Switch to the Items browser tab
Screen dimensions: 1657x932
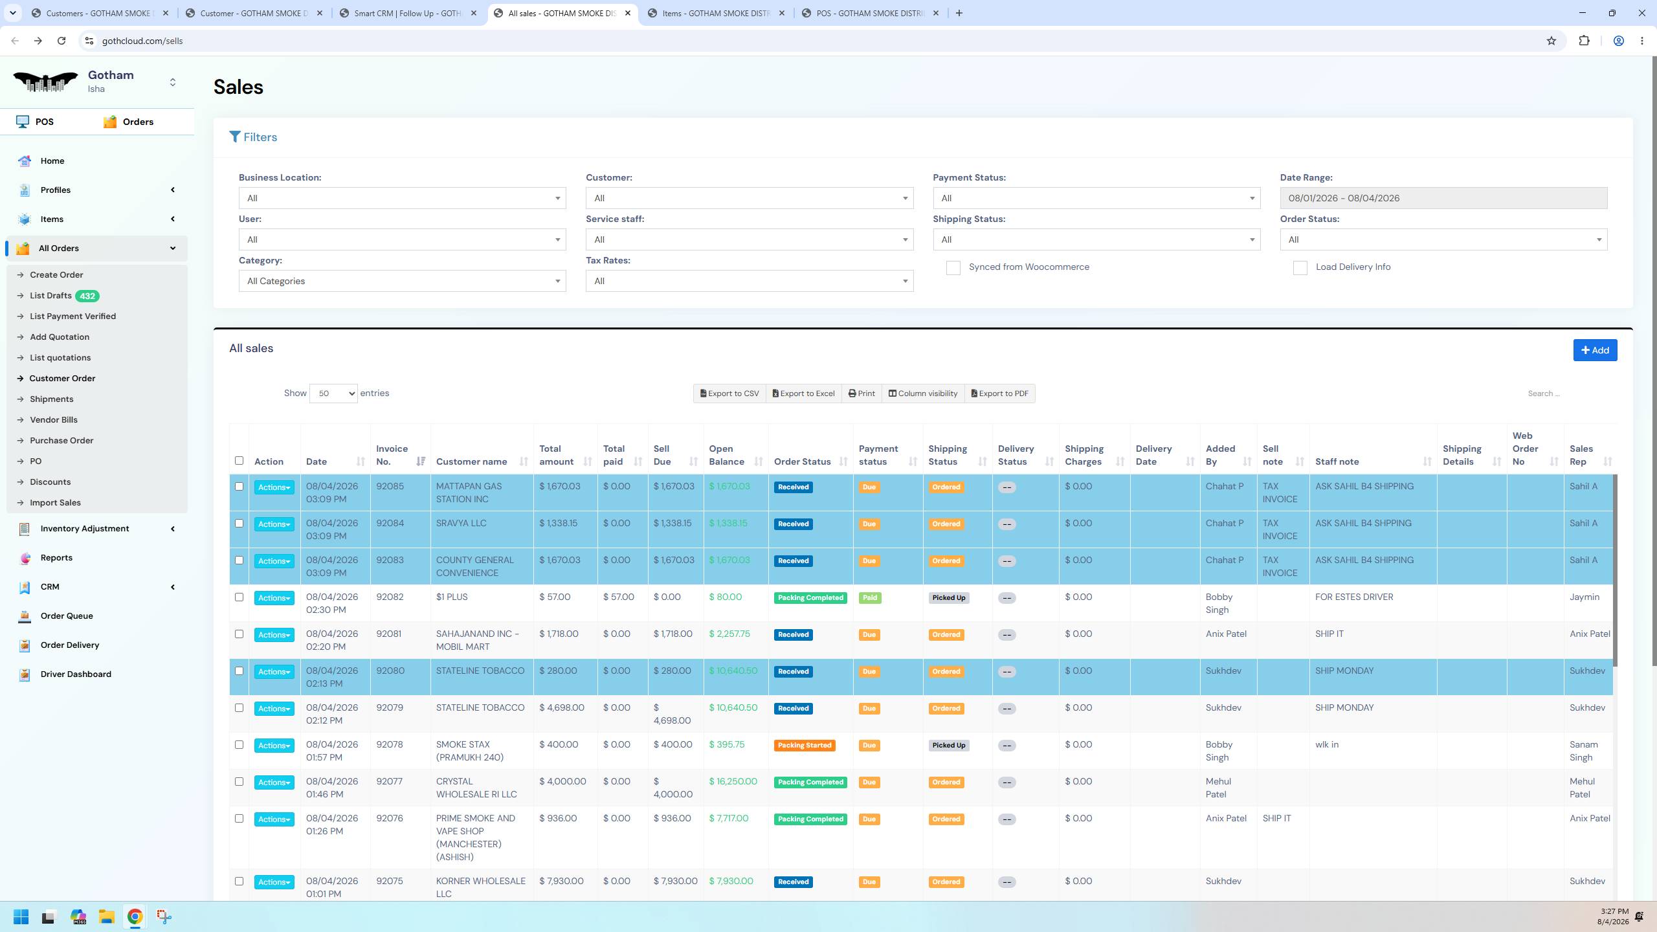pos(716,13)
